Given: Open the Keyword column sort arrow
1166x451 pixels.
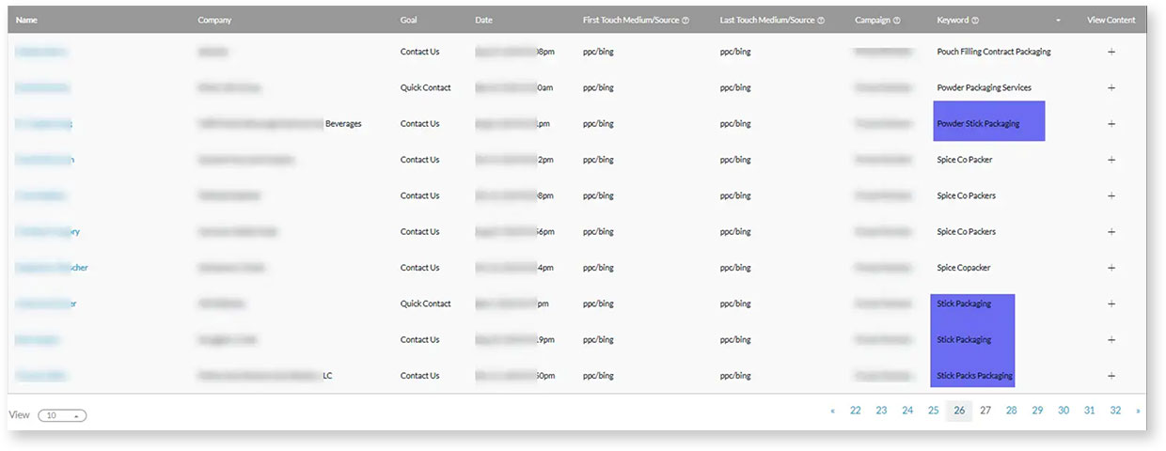Looking at the screenshot, I should [x=1059, y=21].
